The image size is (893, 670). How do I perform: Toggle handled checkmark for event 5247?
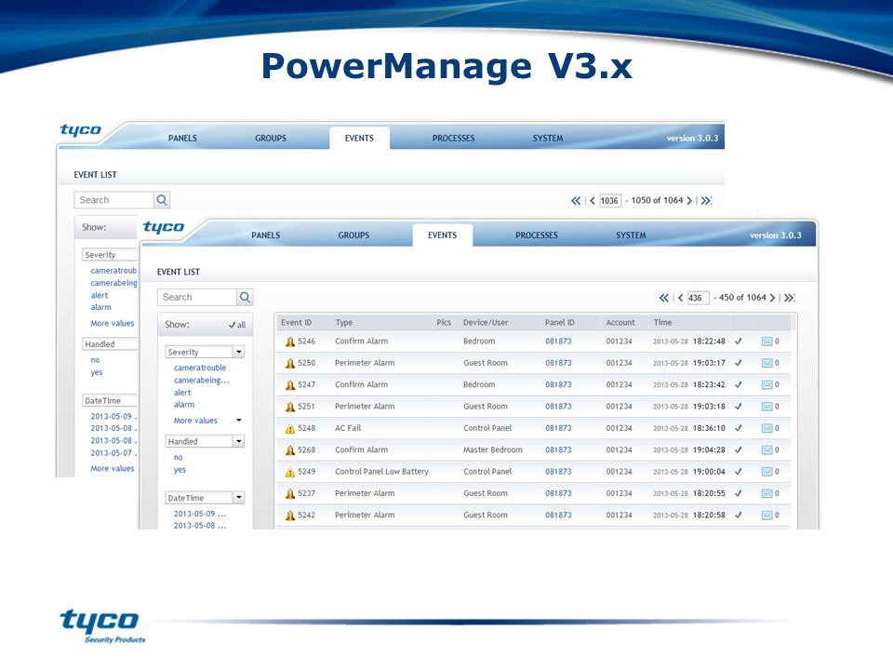738,384
